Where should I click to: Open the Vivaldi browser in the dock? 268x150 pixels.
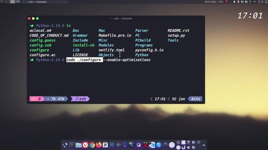click(85, 145)
